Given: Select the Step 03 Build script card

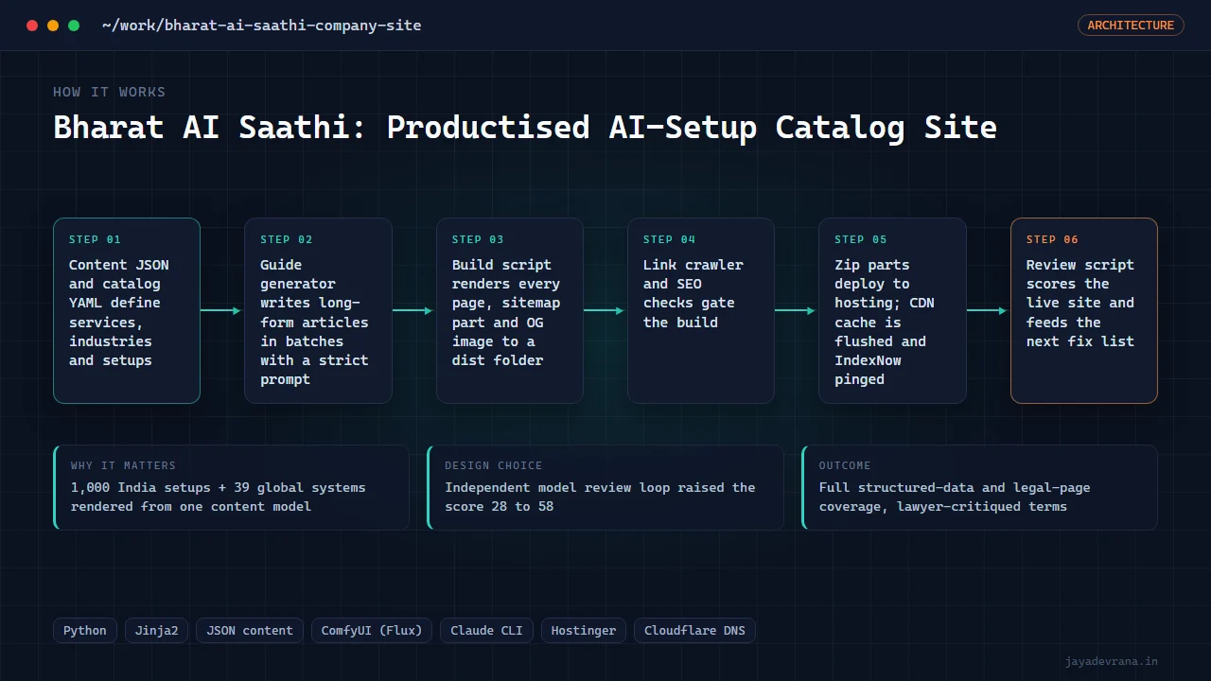Looking at the screenshot, I should (510, 310).
